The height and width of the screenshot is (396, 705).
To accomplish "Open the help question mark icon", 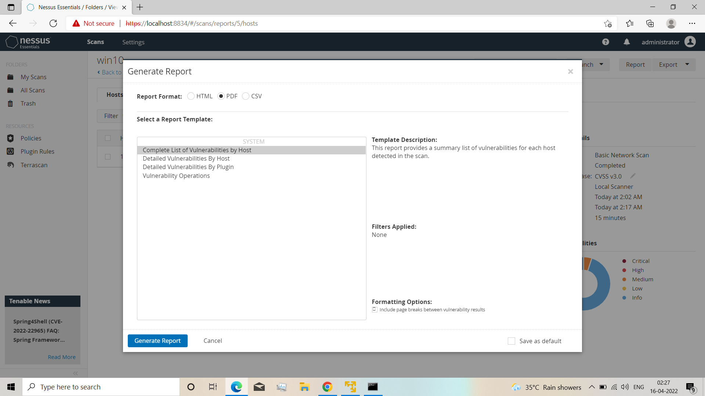I will click(x=605, y=42).
